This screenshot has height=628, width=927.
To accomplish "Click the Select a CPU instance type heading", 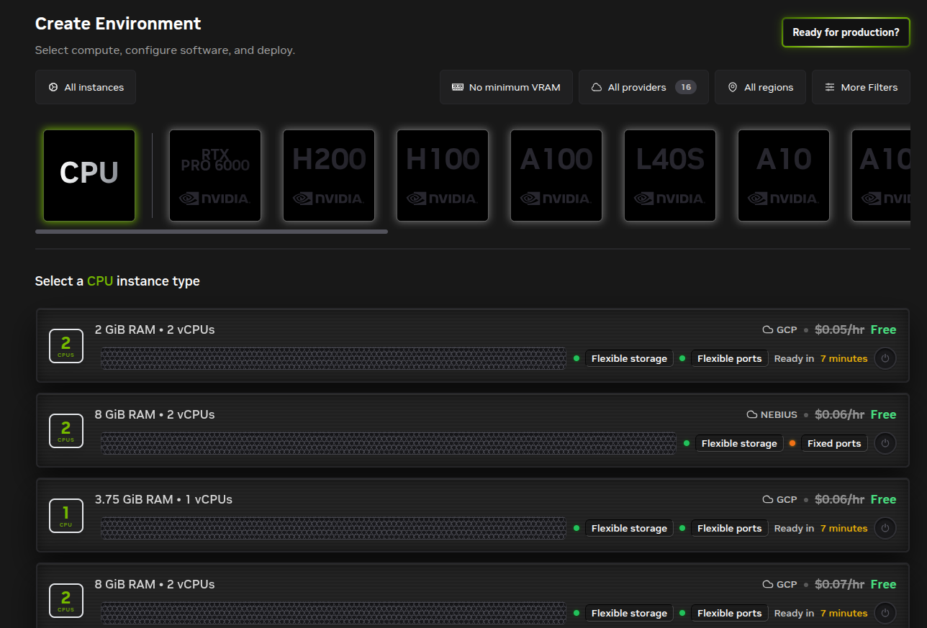I will [117, 281].
